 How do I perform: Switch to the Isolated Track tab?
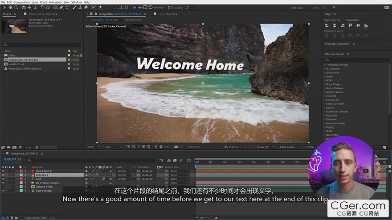tap(133, 20)
